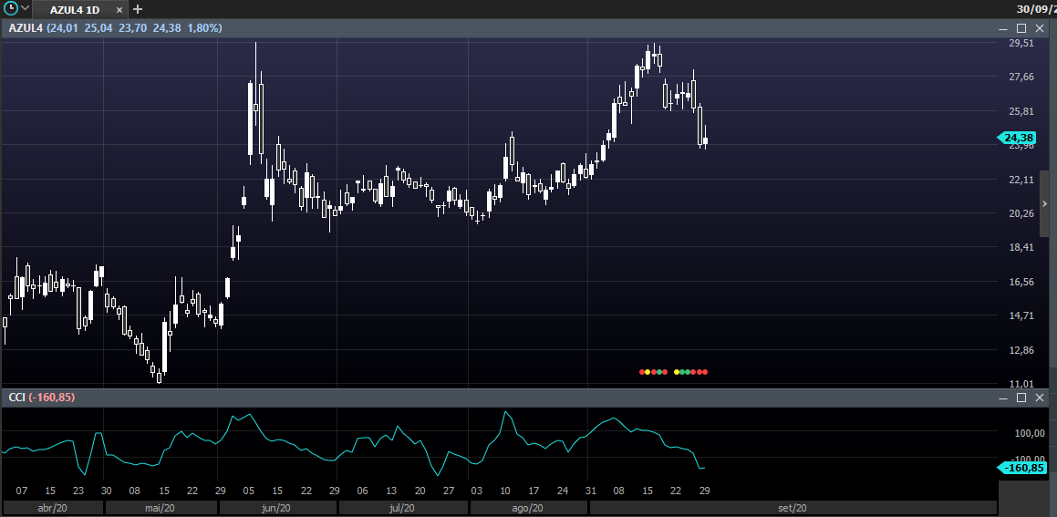The width and height of the screenshot is (1057, 517).
Task: Close the AZUL4 price chart panel
Action: [1040, 28]
